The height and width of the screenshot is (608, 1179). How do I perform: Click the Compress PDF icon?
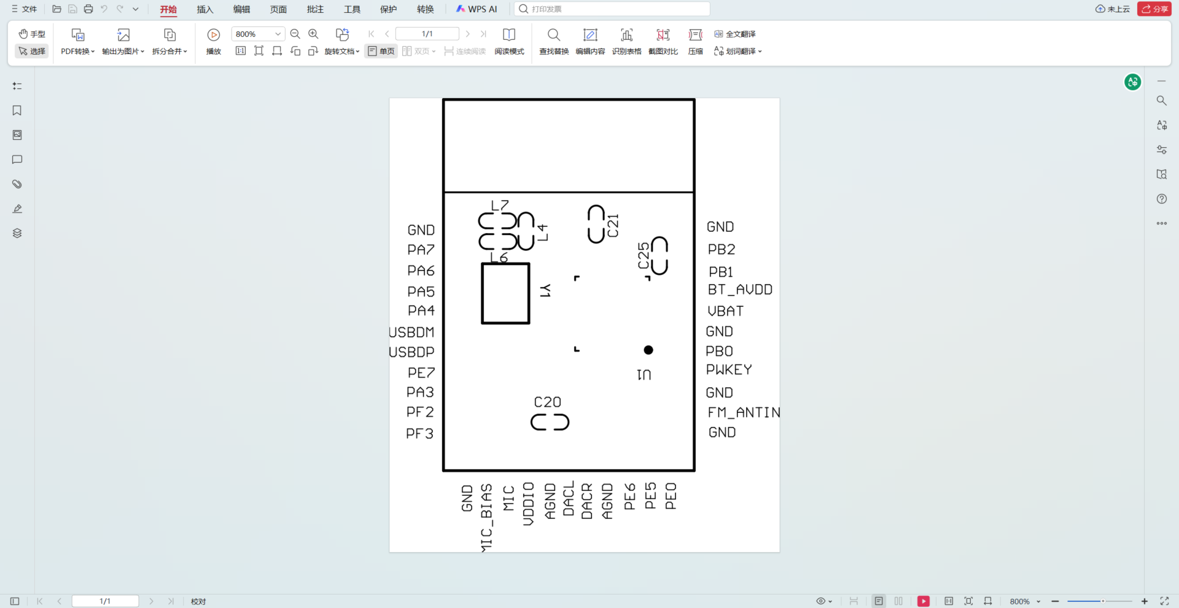coord(695,35)
